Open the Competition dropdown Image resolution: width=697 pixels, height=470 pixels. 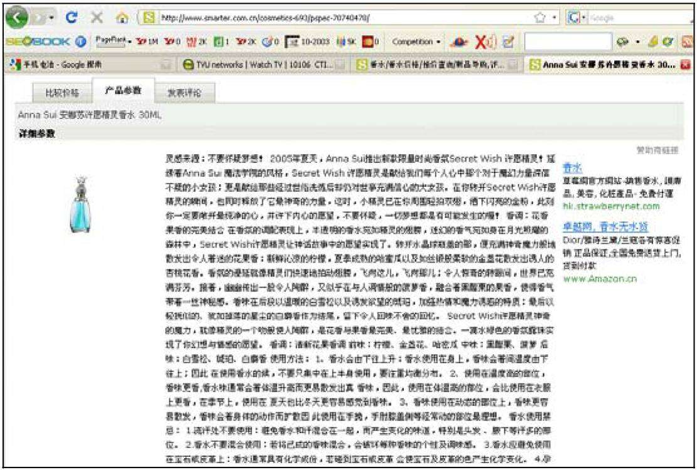point(416,42)
